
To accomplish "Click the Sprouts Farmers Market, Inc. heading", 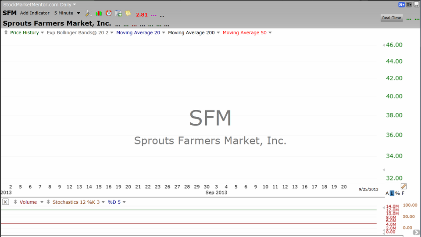I will coord(57,23).
